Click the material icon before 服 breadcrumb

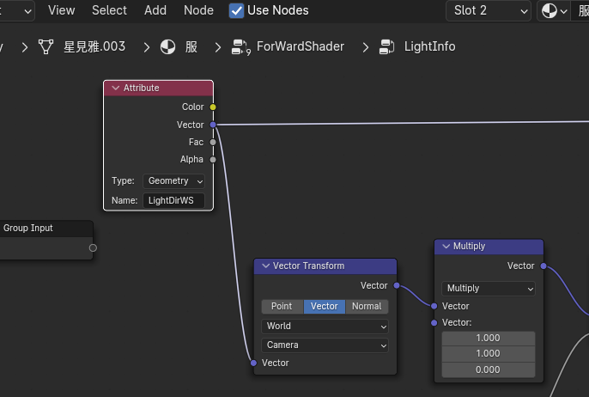(168, 46)
